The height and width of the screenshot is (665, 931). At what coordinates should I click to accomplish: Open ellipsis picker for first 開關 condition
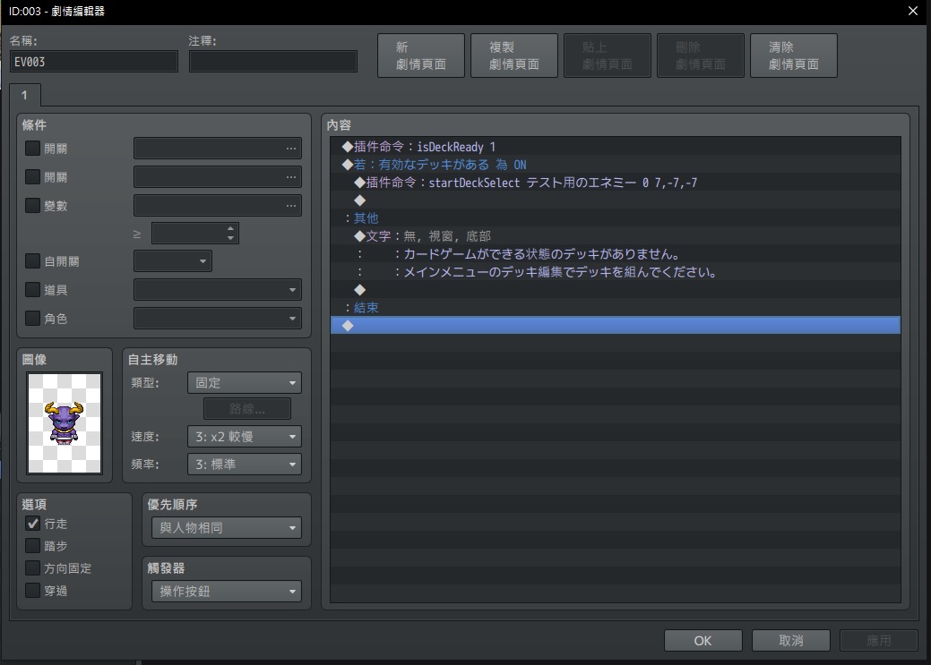coord(290,149)
